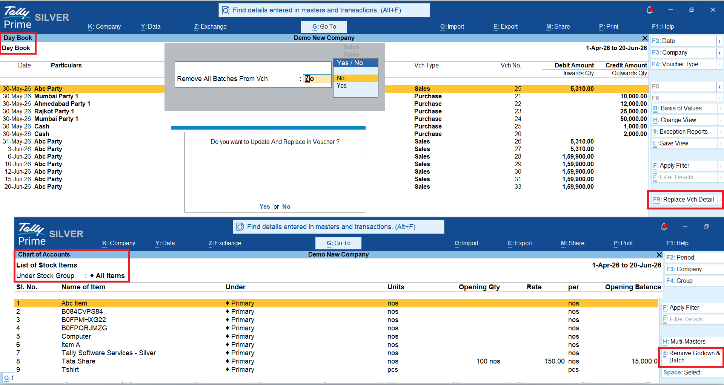Click F4: Voucher Type button
The image size is (724, 385).
point(683,64)
